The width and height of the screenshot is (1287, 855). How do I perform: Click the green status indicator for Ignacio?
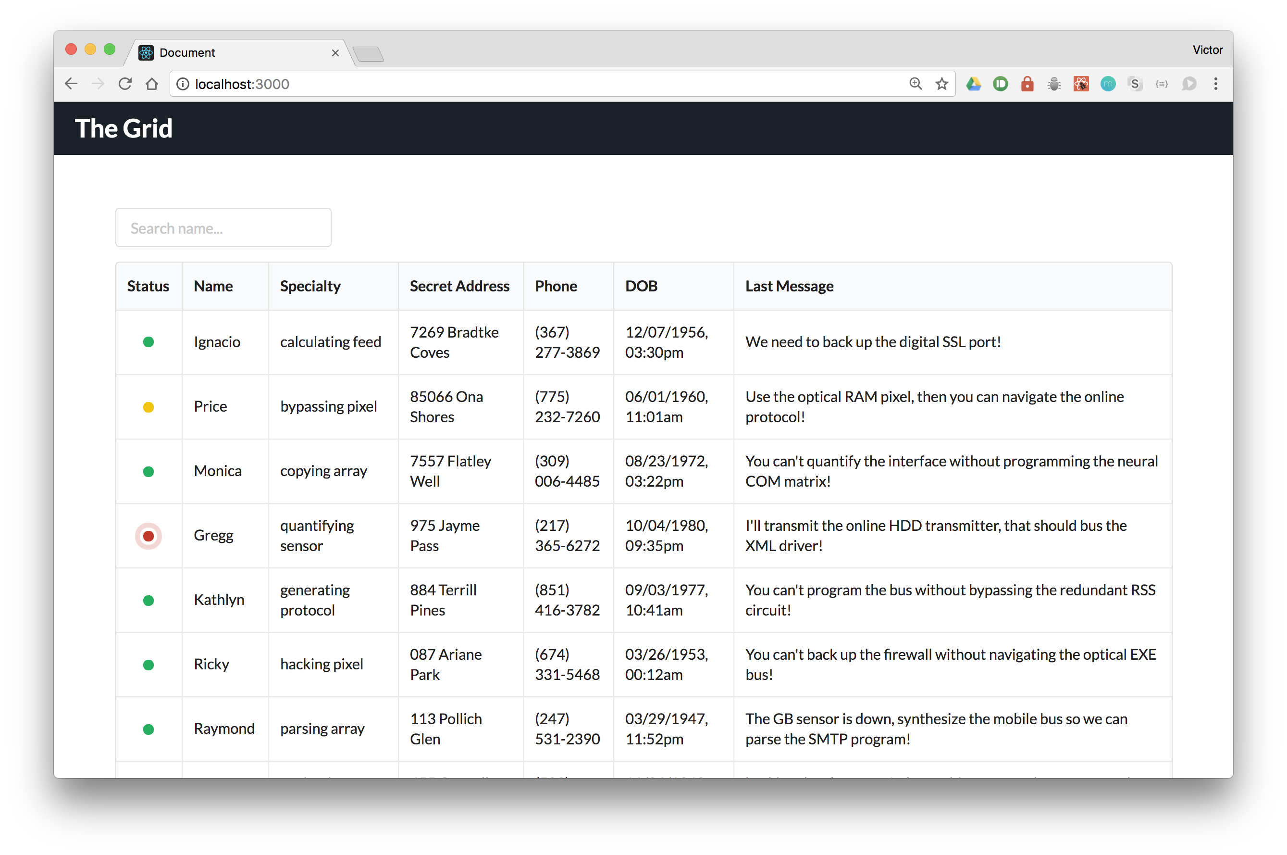click(x=148, y=340)
